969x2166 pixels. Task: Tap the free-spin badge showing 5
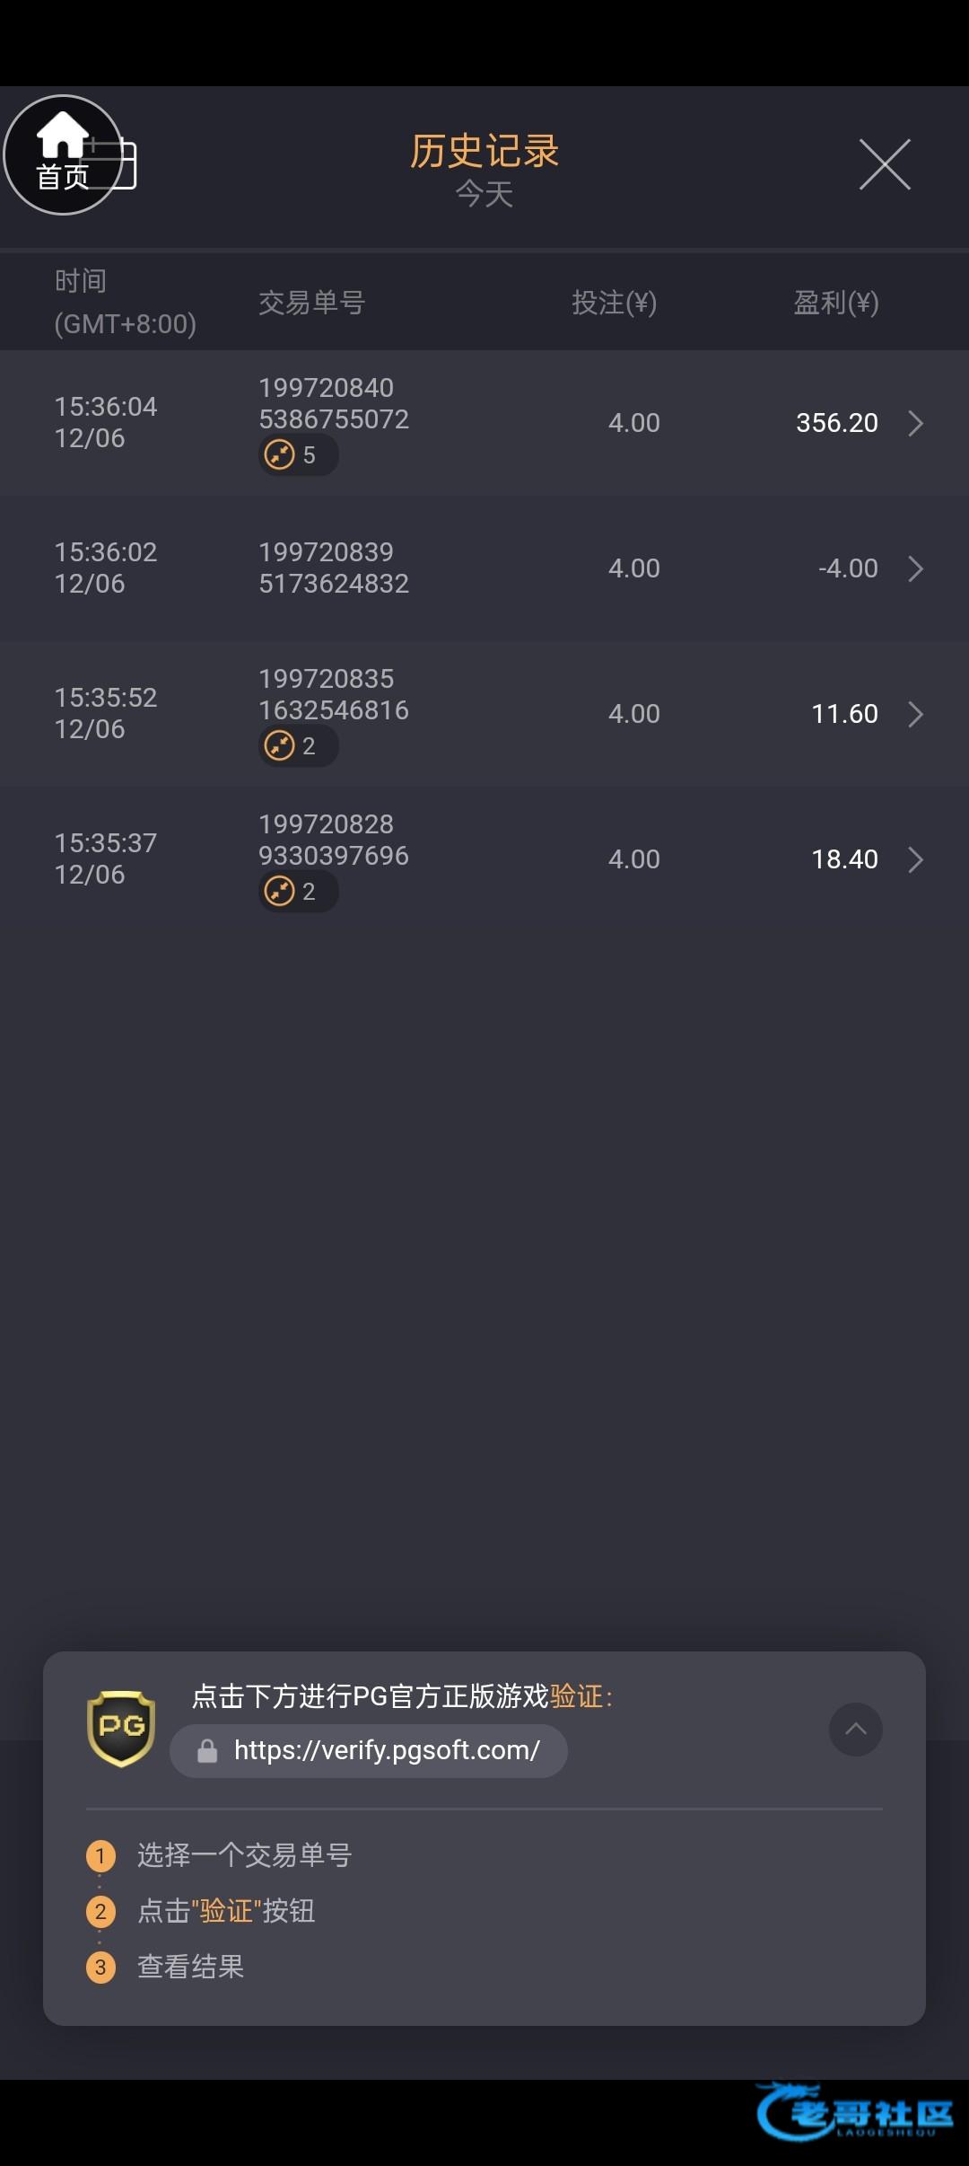298,455
